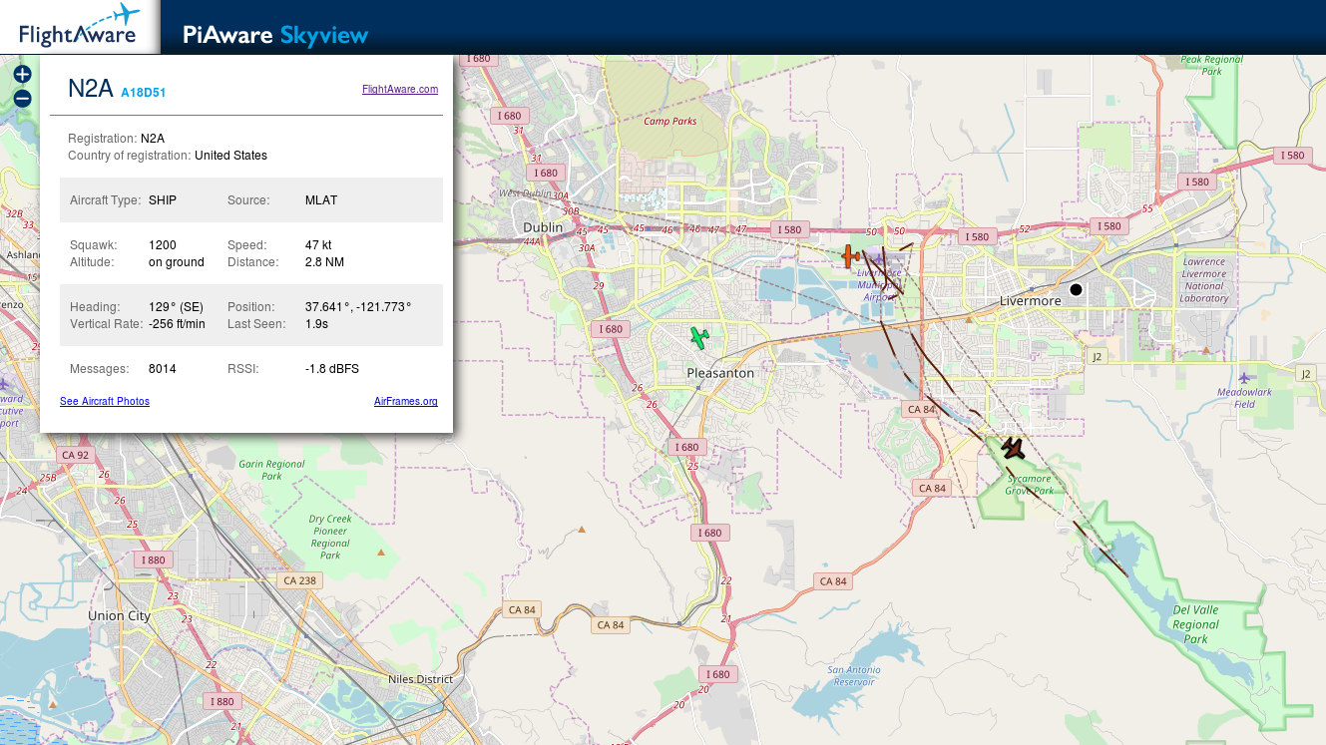This screenshot has width=1326, height=745.
Task: Click the Peak Regional Park label
Action: tap(1211, 65)
